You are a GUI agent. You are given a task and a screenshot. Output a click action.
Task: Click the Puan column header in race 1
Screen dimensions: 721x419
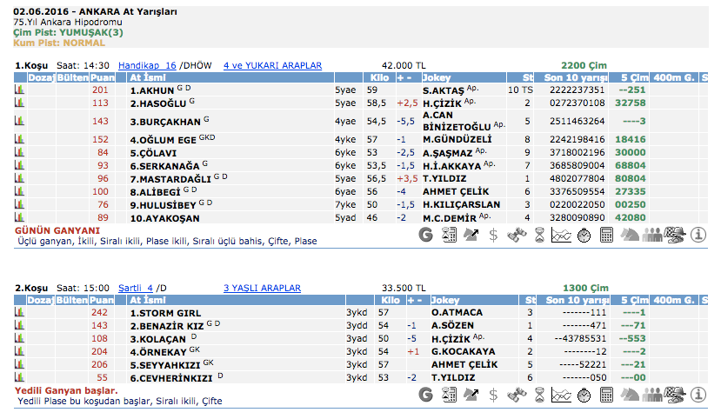pos(101,77)
